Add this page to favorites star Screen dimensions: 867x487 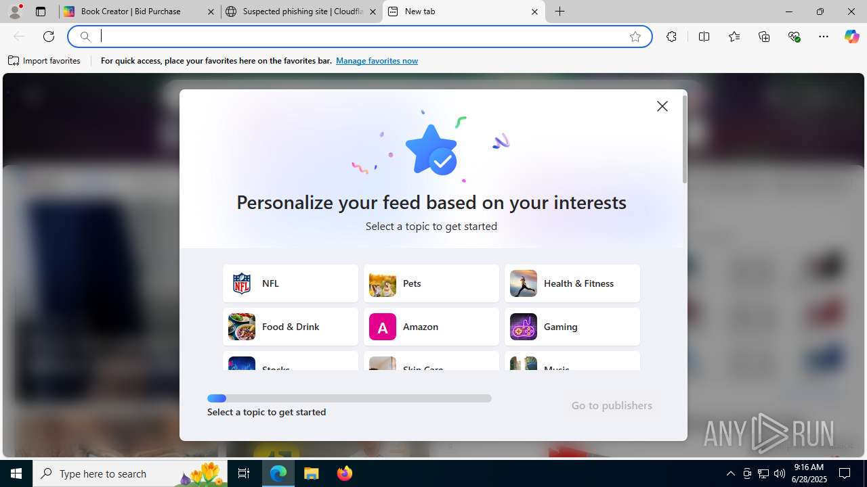coord(635,37)
